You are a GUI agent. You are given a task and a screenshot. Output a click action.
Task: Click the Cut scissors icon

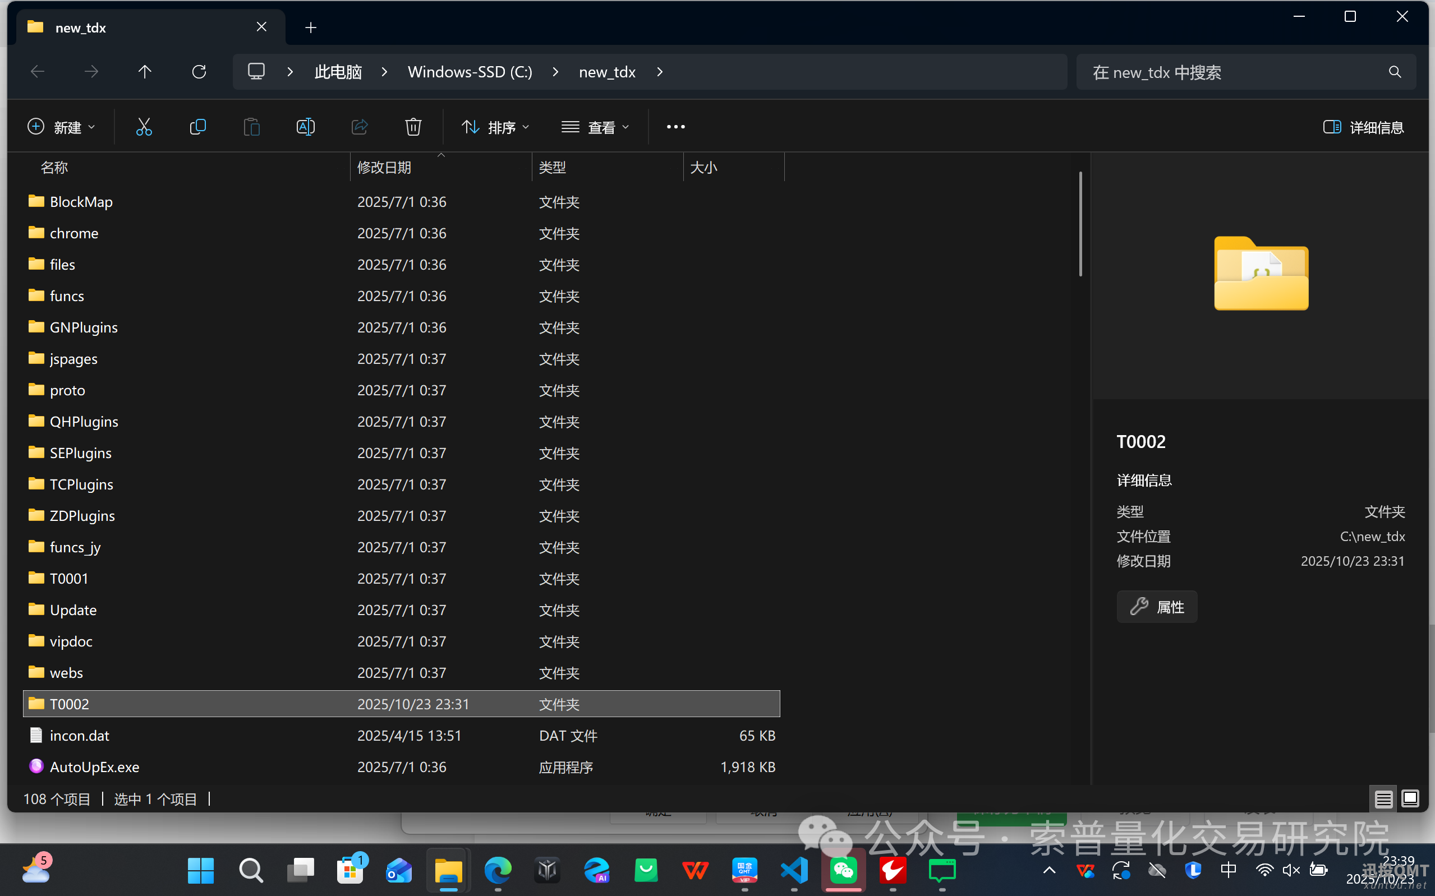pos(144,127)
